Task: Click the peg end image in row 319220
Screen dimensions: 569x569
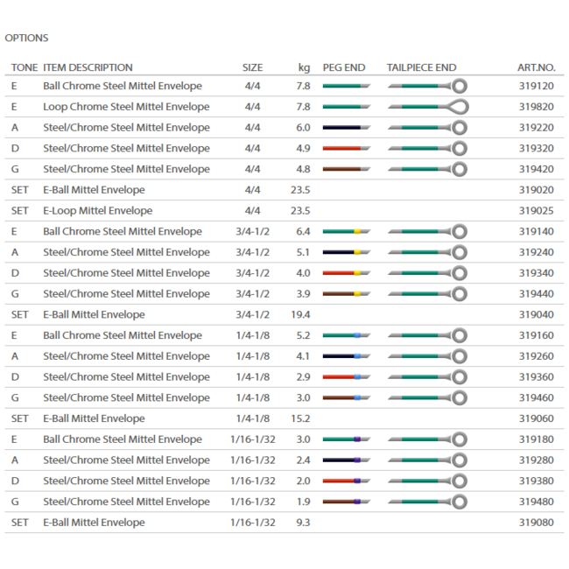Action: point(345,128)
